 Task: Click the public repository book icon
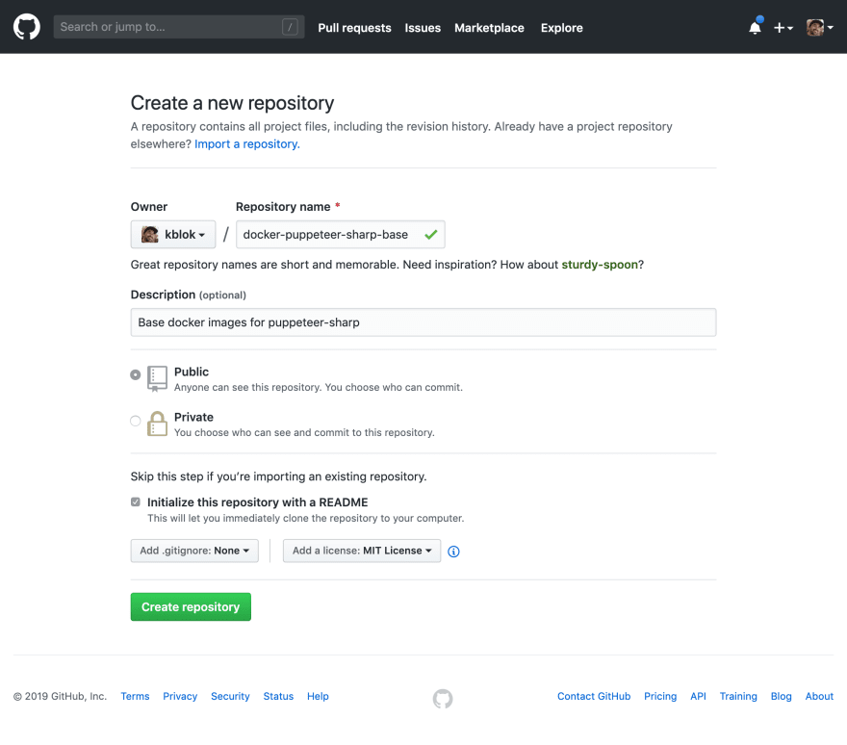click(157, 378)
